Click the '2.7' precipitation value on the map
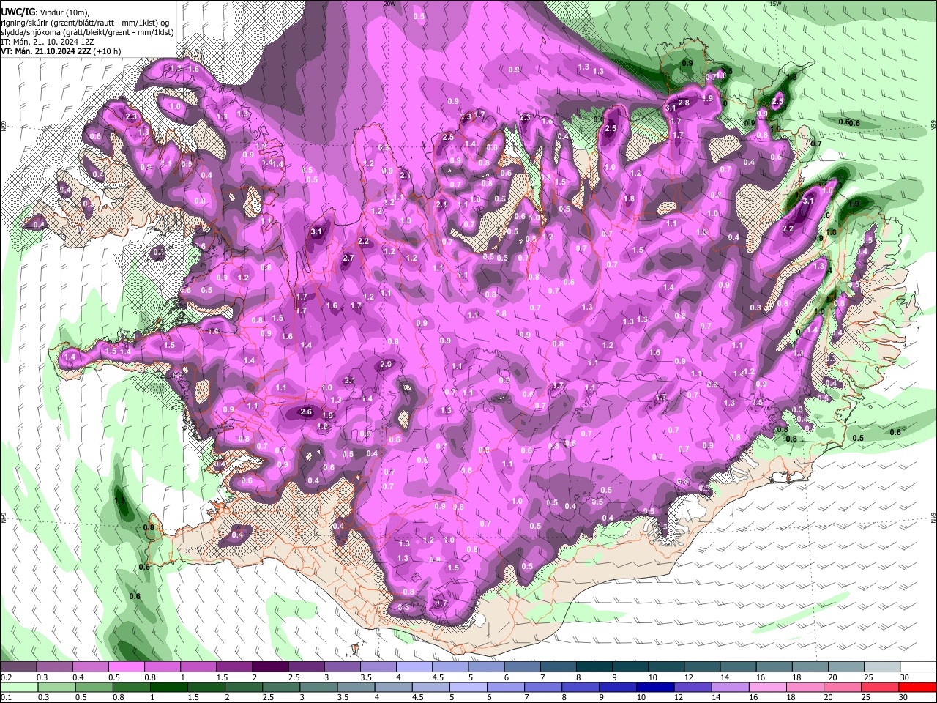The height and width of the screenshot is (703, 937). [348, 258]
